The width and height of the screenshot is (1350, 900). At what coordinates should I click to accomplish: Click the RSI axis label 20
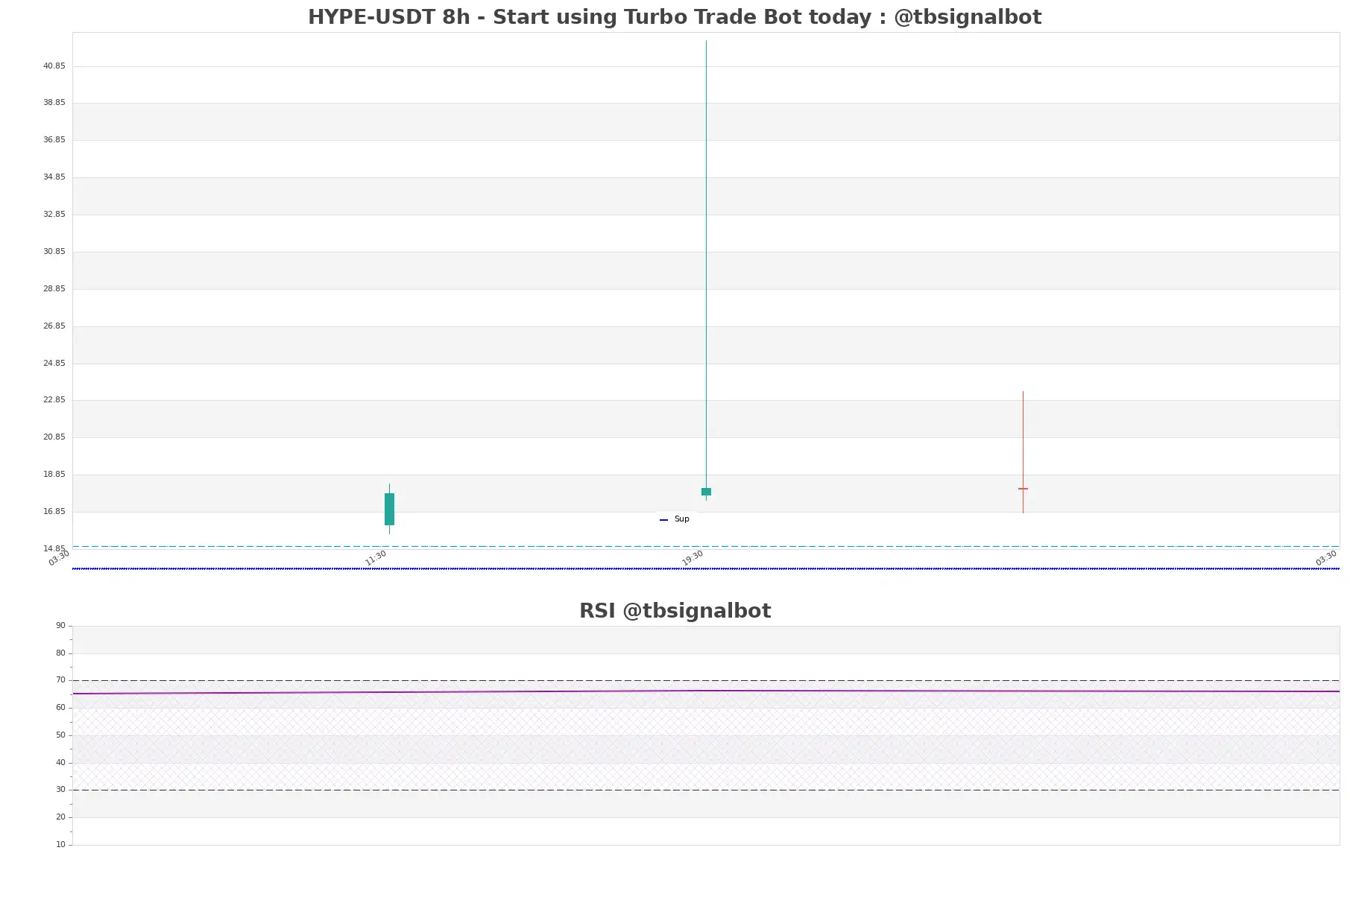(60, 817)
